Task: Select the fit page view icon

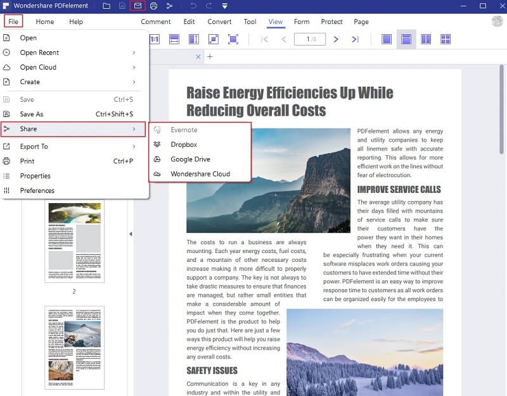Action: (x=214, y=39)
